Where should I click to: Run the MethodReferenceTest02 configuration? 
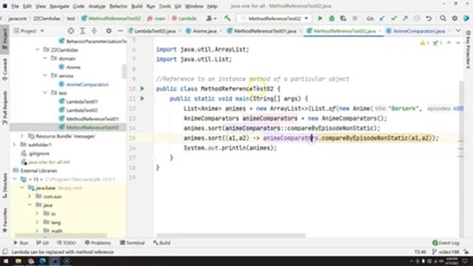pos(320,18)
